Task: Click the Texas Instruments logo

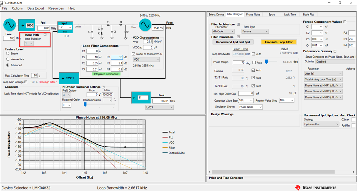Action: [x=315, y=188]
